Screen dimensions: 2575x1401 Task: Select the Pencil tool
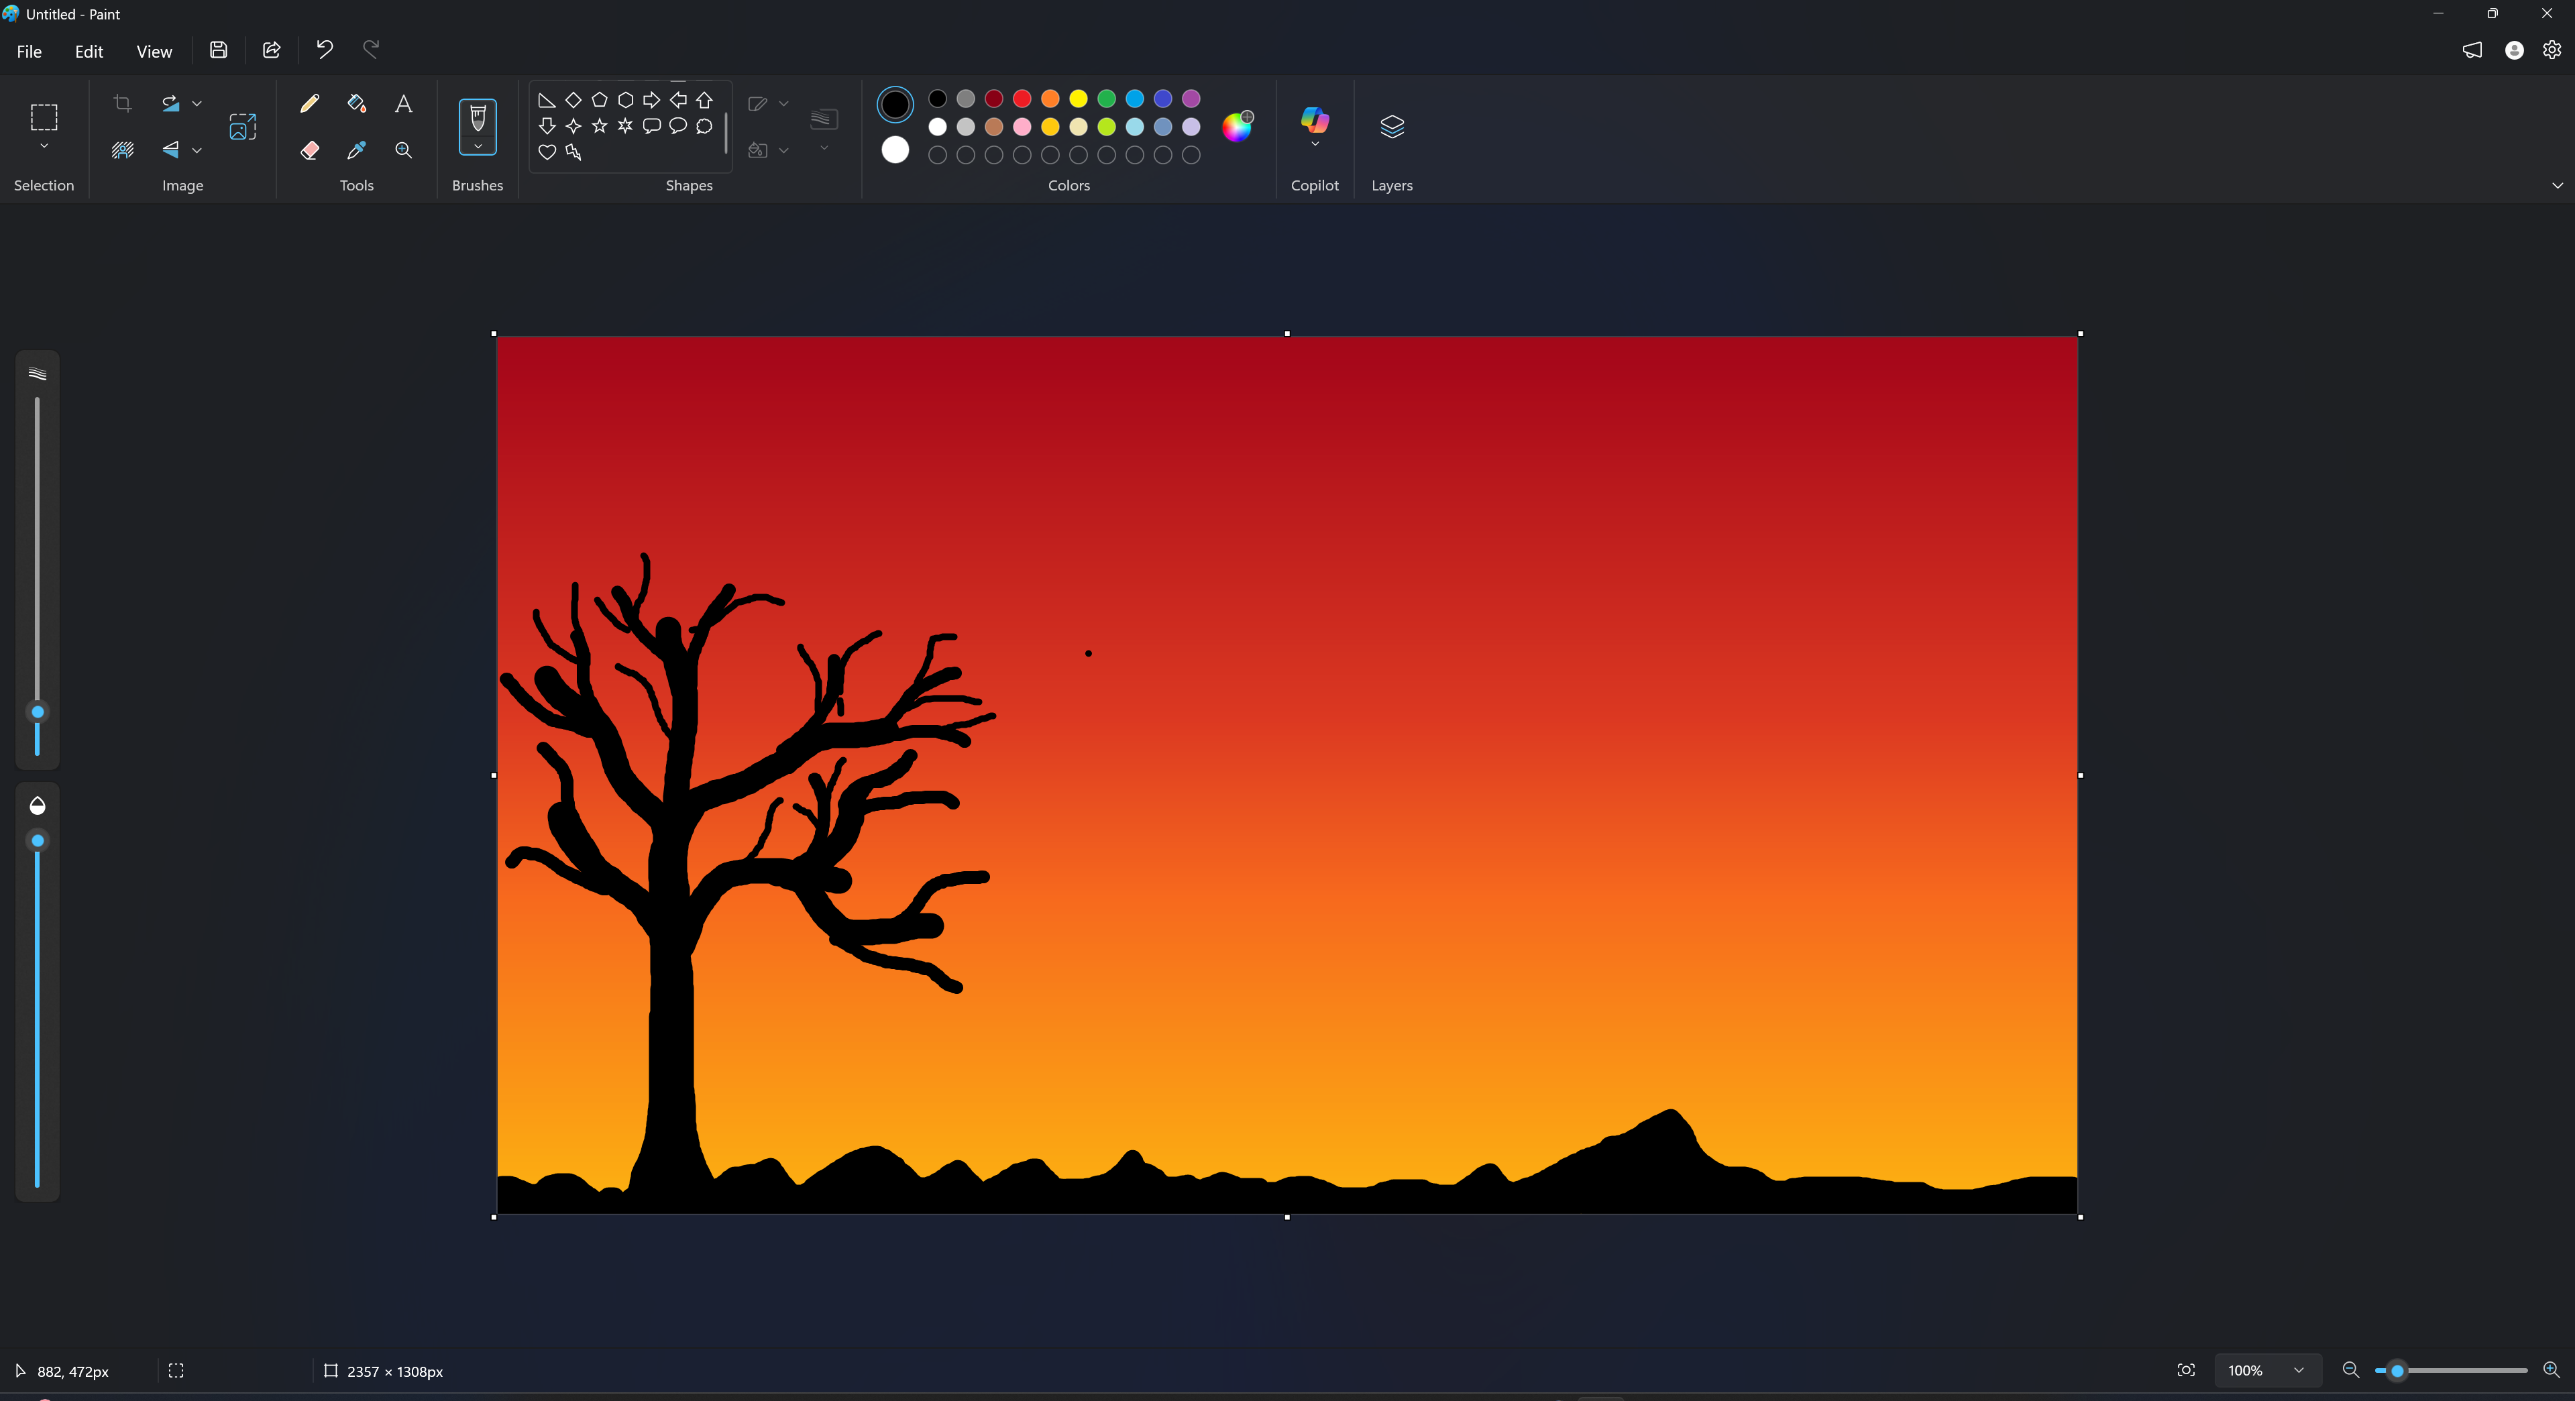[310, 103]
